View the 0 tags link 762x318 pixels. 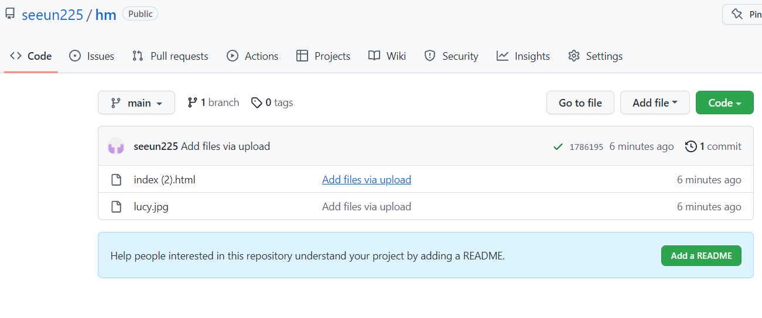pos(272,102)
